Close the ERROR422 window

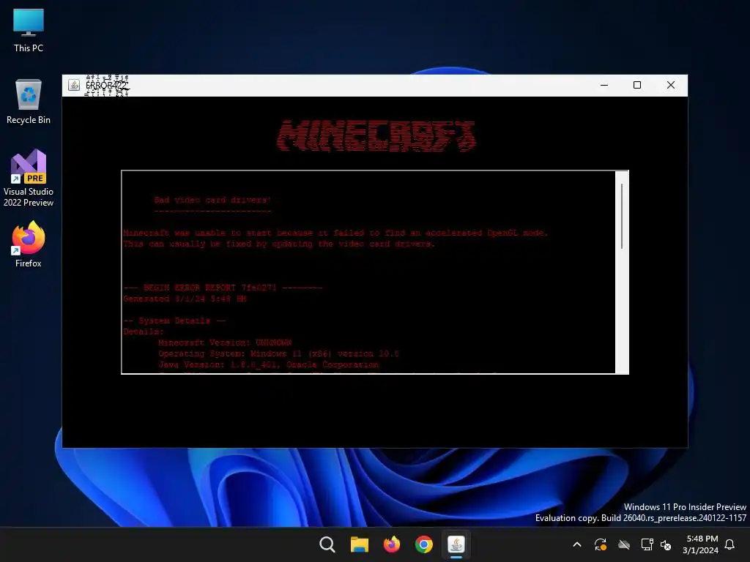671,85
